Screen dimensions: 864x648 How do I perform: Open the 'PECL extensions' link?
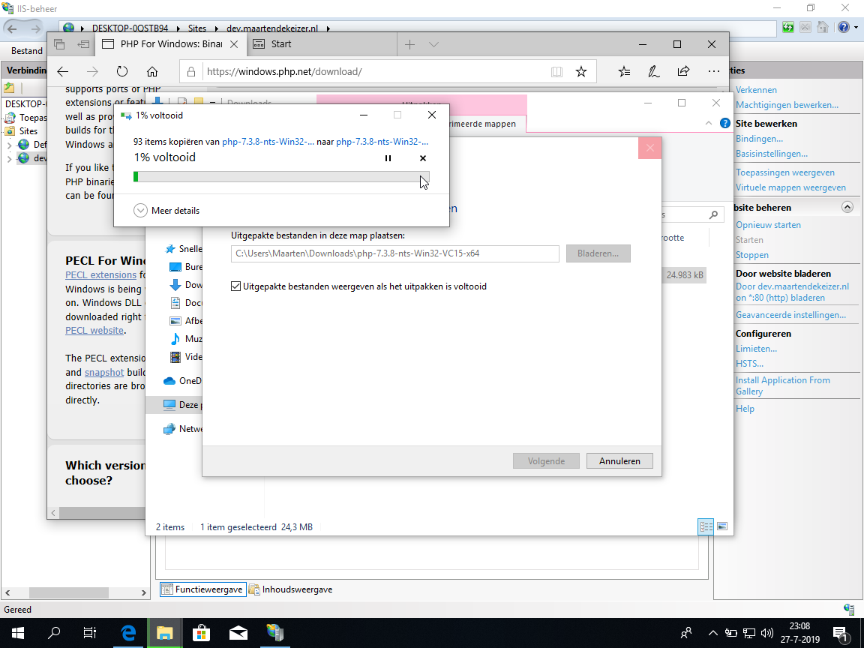click(x=100, y=275)
